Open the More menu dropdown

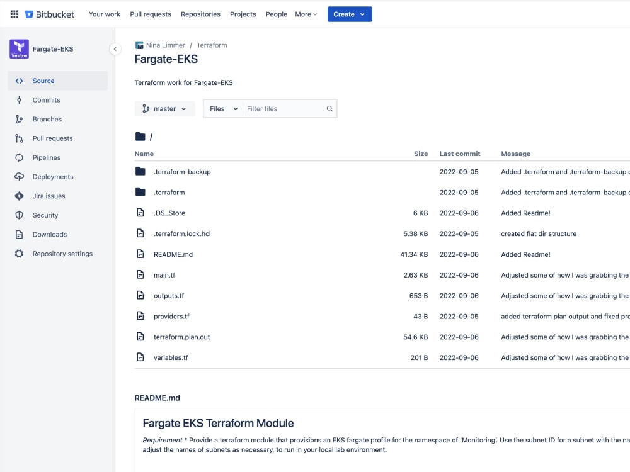point(306,14)
